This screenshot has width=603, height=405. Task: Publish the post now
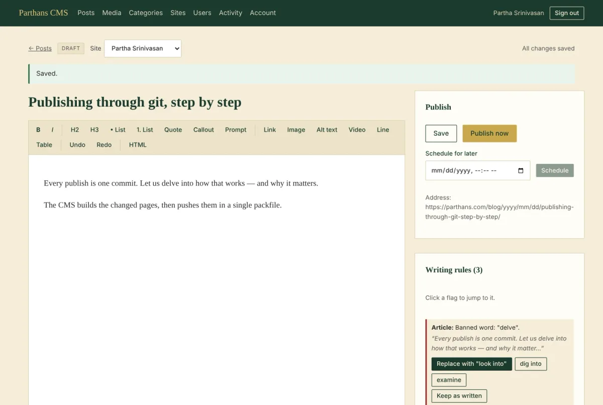489,133
